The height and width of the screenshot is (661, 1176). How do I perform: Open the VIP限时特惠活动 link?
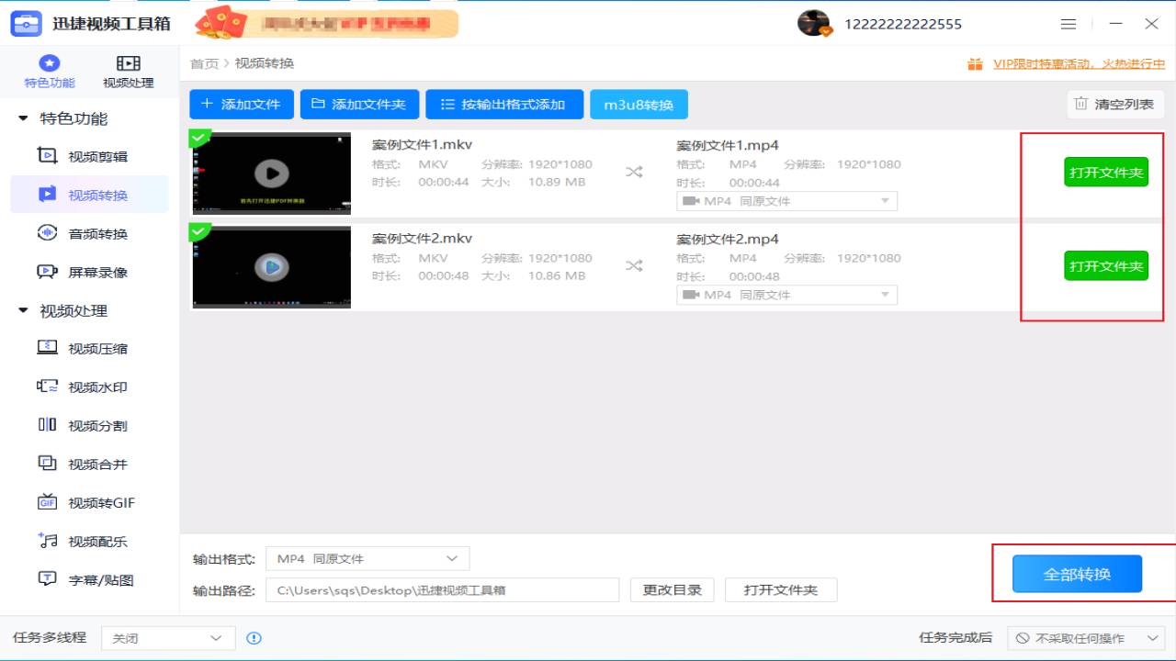[1078, 64]
